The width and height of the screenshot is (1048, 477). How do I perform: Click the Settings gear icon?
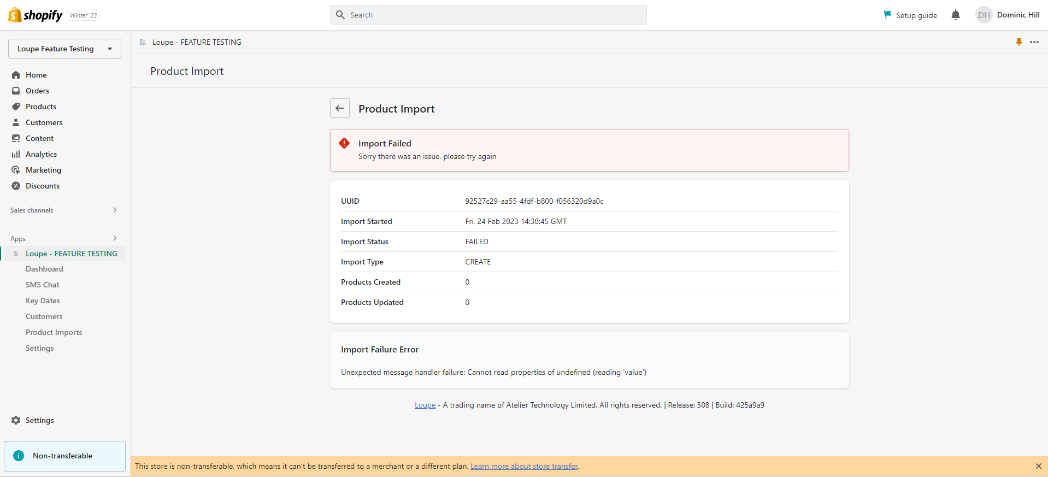(x=16, y=420)
